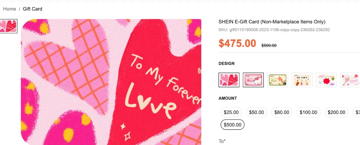The width and height of the screenshot is (360, 145).
Task: Pick the $100.00 gift card amount
Action: click(308, 112)
